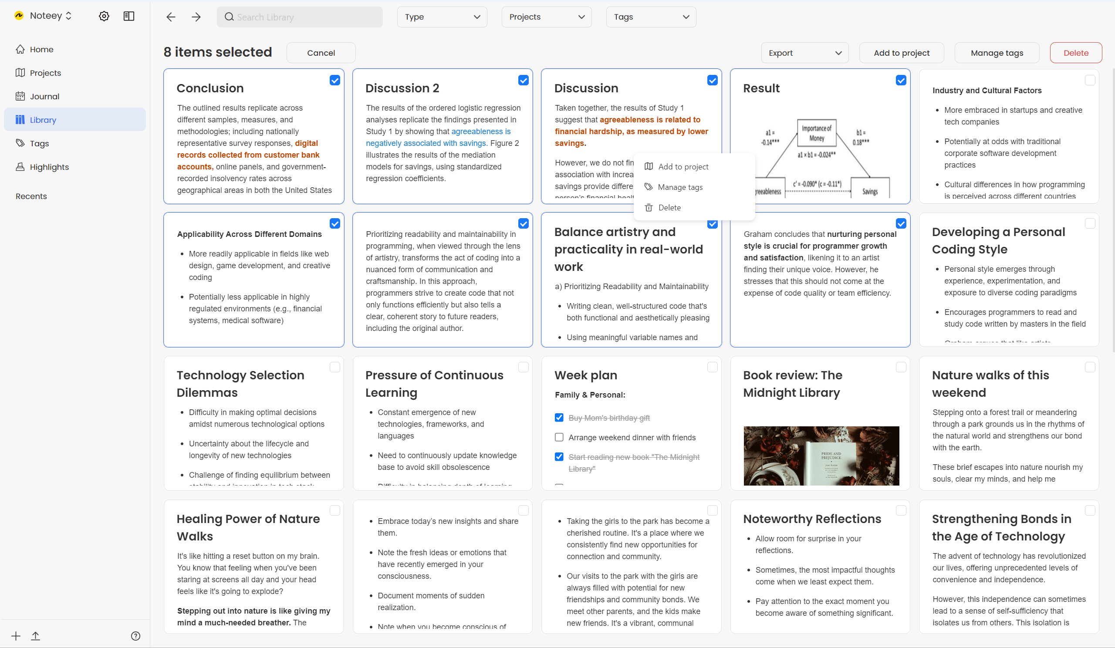Viewport: 1115px width, 648px height.
Task: Click the Noteey logo icon
Action: [19, 16]
